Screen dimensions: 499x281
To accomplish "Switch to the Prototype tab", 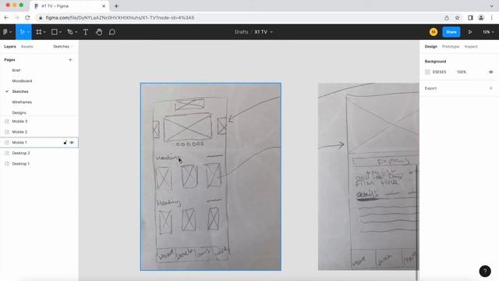I will pyautogui.click(x=451, y=47).
